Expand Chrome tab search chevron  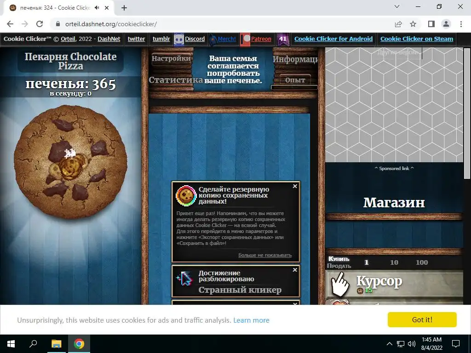pos(397,6)
